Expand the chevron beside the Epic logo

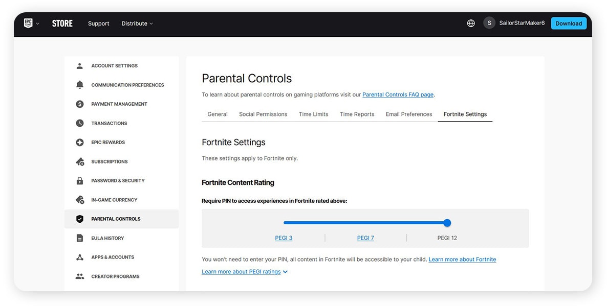(37, 23)
